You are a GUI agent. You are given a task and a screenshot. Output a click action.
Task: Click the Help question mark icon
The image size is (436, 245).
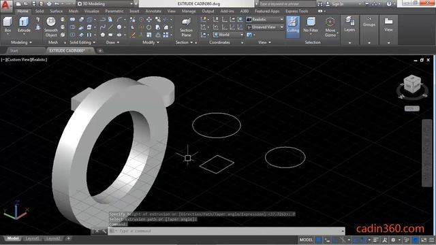coord(389,4)
